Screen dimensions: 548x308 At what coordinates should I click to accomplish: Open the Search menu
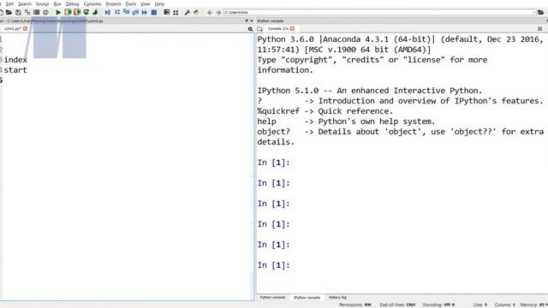[25, 3]
